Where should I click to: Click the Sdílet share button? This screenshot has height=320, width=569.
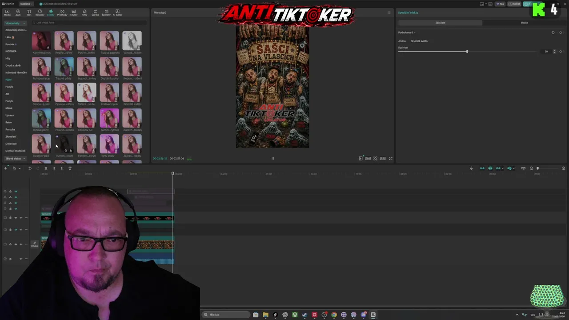coord(515,4)
